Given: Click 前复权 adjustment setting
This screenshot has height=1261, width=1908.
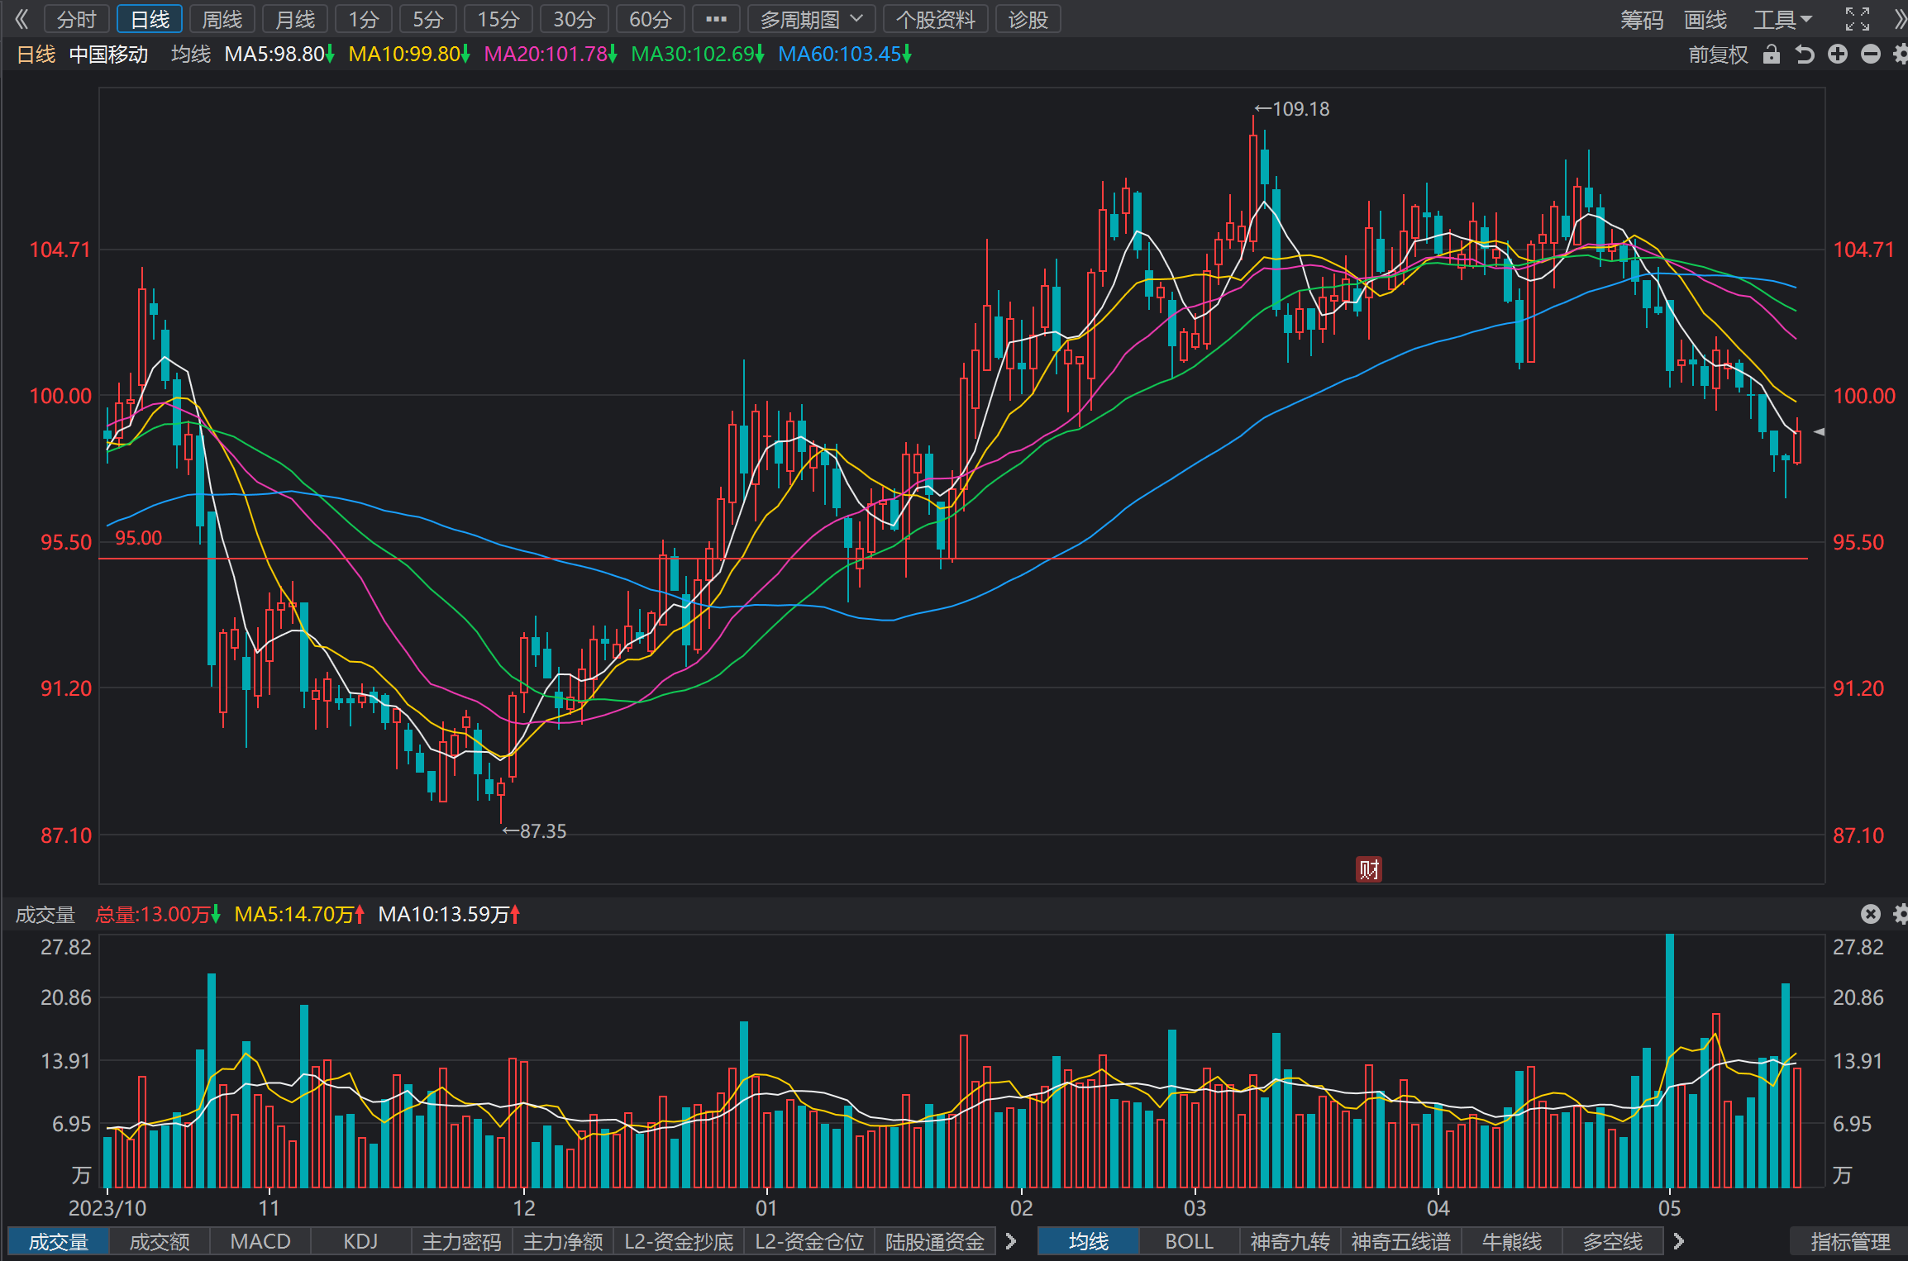Looking at the screenshot, I should point(1718,55).
